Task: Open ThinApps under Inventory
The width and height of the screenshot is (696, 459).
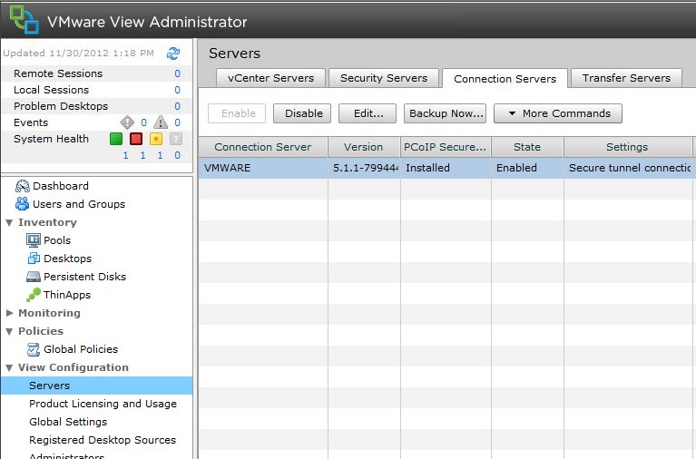Action: 67,295
